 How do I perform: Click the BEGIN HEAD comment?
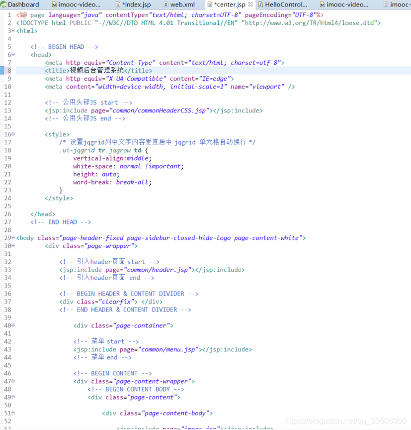(64, 47)
